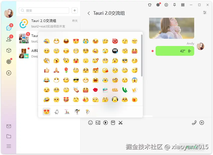The image size is (213, 155).
Task: Pick the red lips emoji
Action: click(95, 90)
